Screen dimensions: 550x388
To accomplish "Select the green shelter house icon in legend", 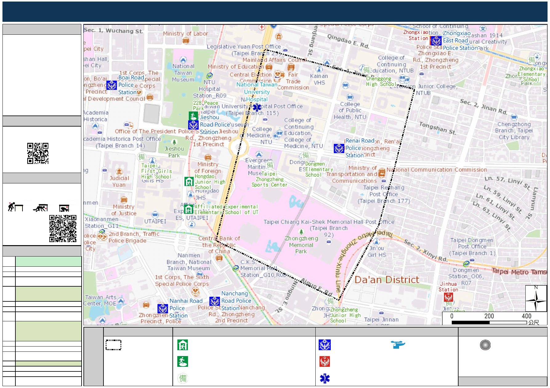I will [x=183, y=345].
